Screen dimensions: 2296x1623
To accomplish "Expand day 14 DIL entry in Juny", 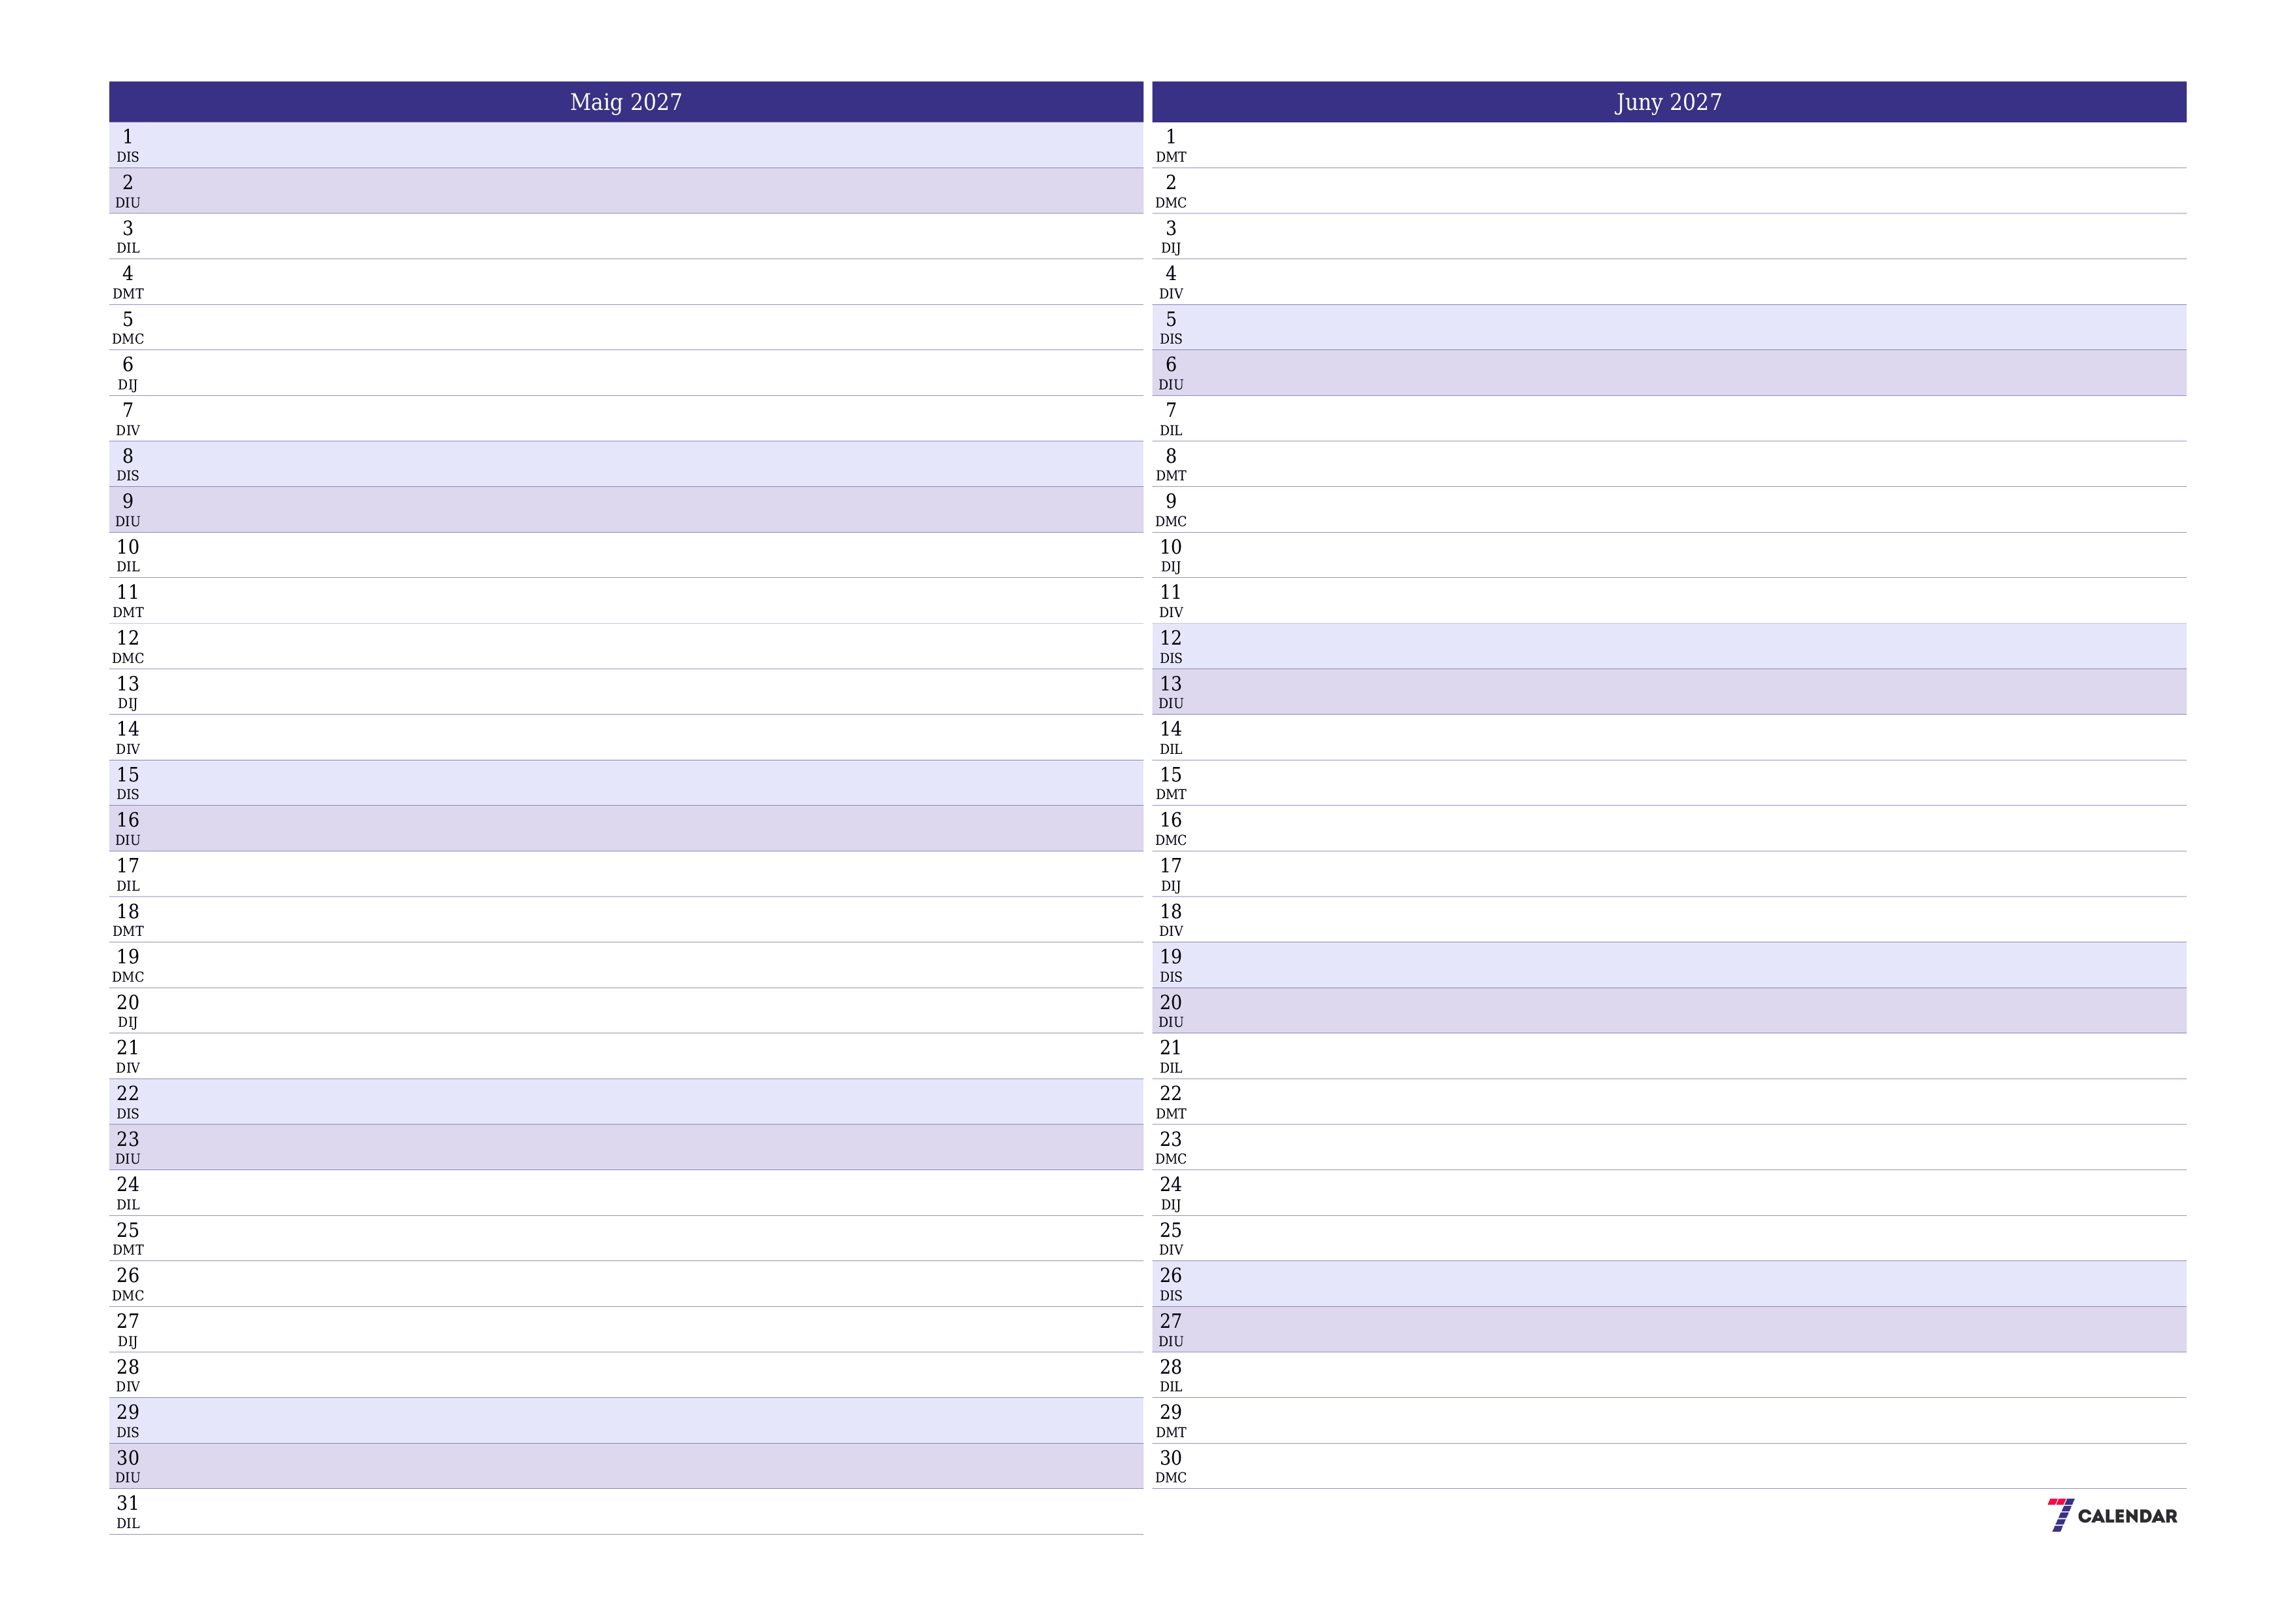I will click(1182, 734).
